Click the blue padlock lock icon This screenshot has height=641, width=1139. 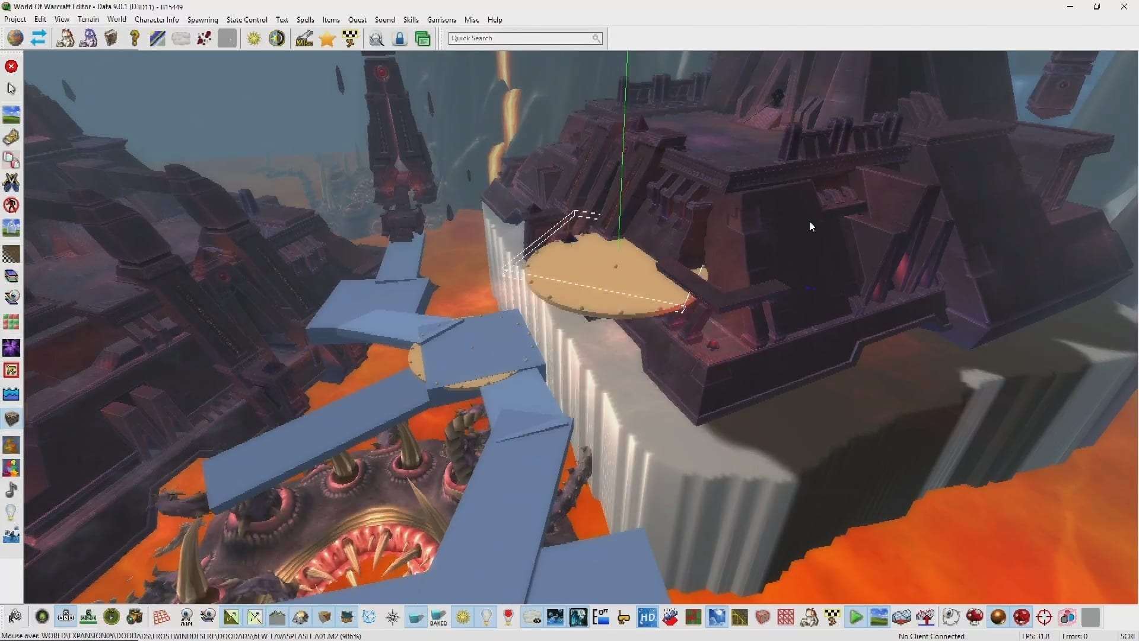tap(400, 39)
